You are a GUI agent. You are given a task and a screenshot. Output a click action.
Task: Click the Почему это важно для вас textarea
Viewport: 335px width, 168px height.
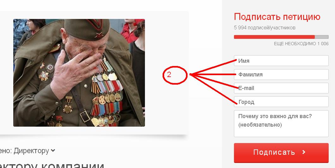[x=281, y=123]
